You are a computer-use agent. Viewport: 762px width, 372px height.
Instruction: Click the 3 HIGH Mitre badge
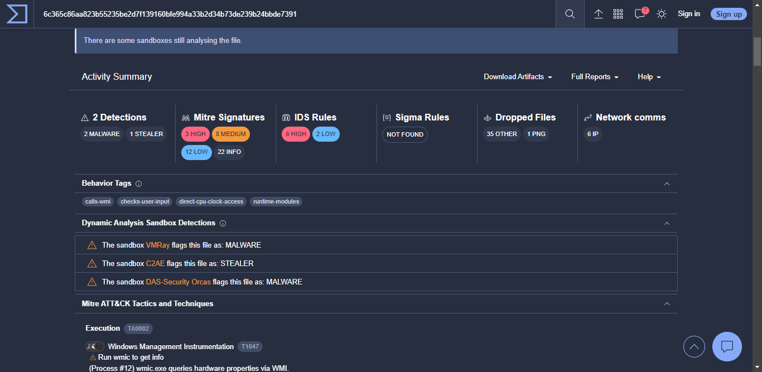pyautogui.click(x=195, y=134)
